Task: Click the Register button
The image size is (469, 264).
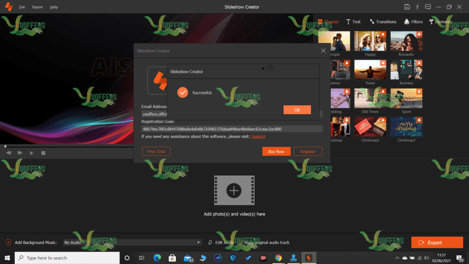Action: (x=308, y=151)
